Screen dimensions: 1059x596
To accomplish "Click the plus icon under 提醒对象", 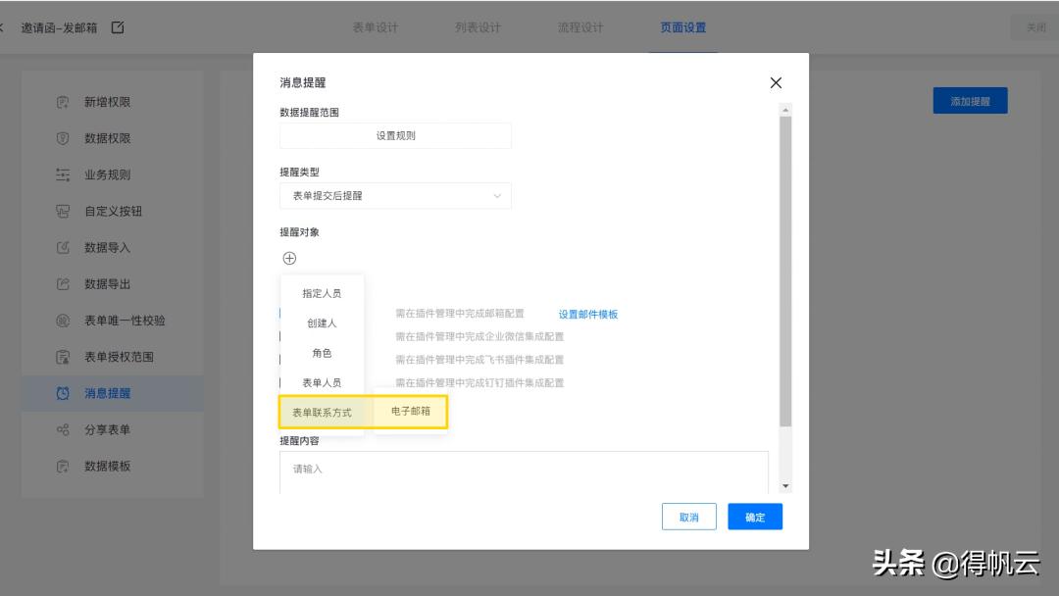I will 289,258.
